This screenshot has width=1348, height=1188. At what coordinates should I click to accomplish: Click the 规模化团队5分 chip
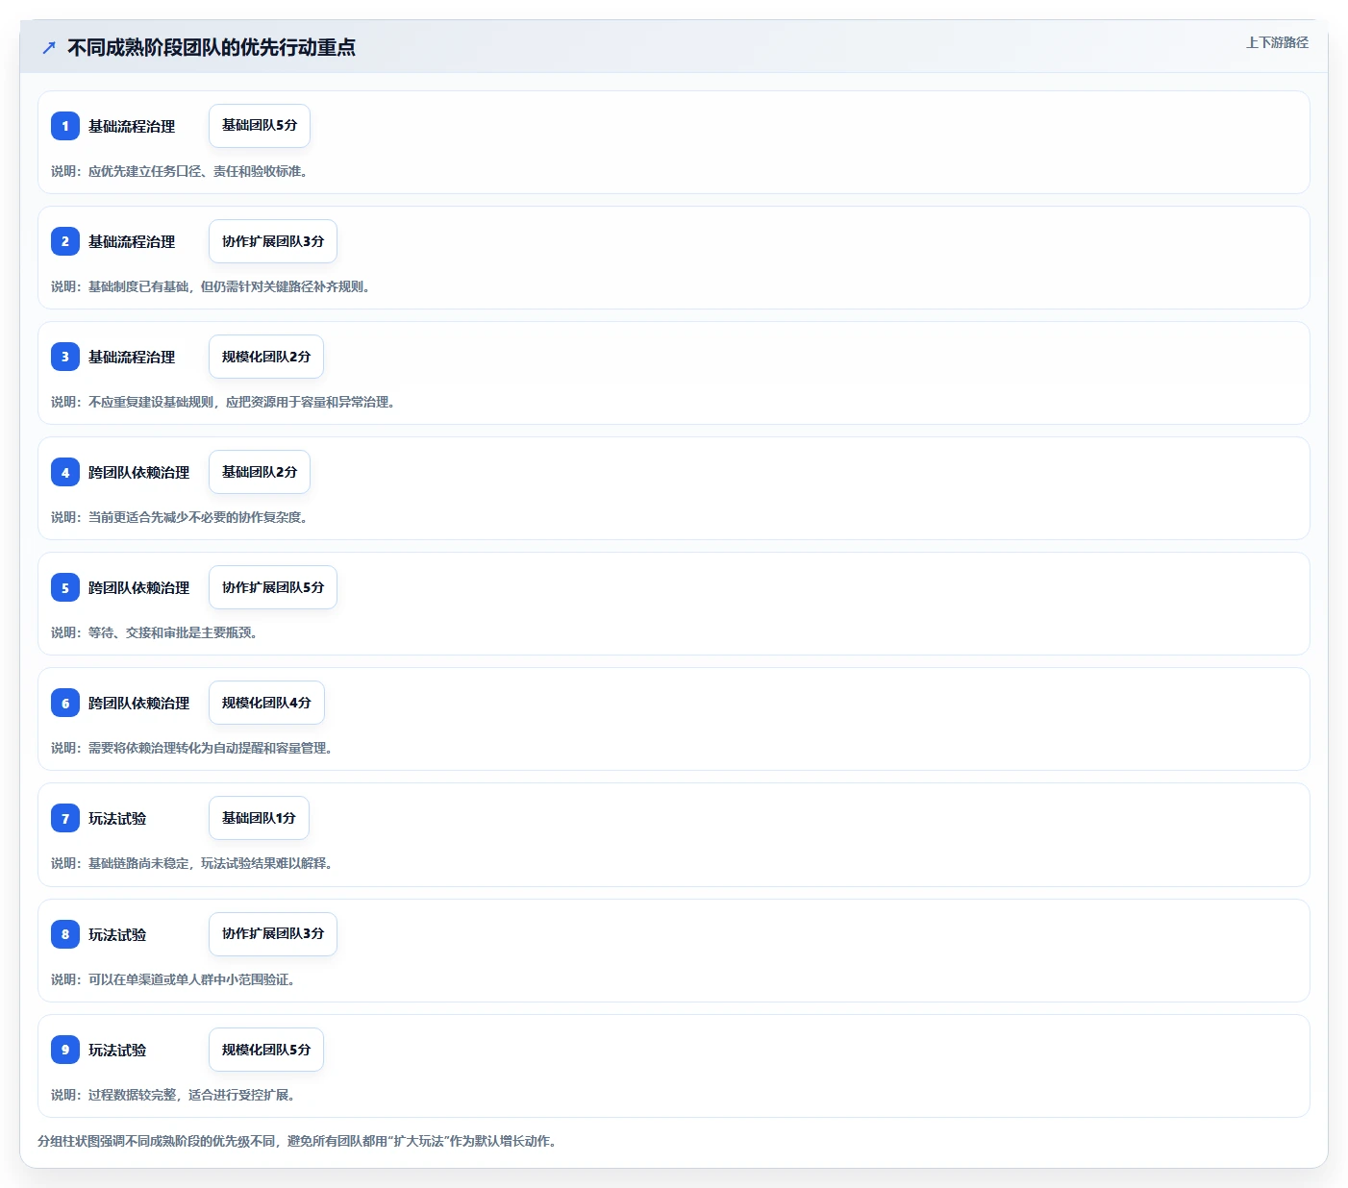pos(266,1050)
